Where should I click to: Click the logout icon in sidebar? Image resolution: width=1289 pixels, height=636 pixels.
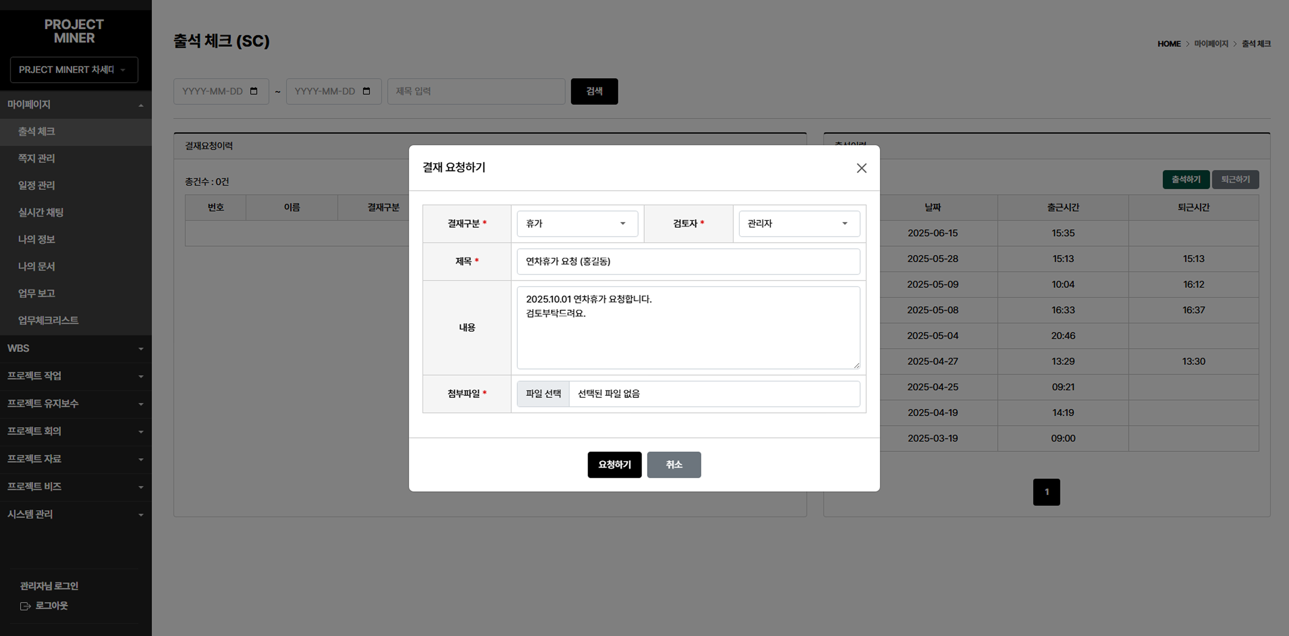25,606
